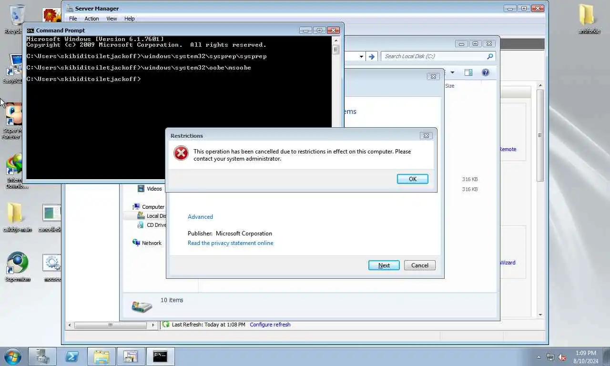Click the red error icon in Restrictions dialog
This screenshot has height=366, width=610.
point(181,153)
